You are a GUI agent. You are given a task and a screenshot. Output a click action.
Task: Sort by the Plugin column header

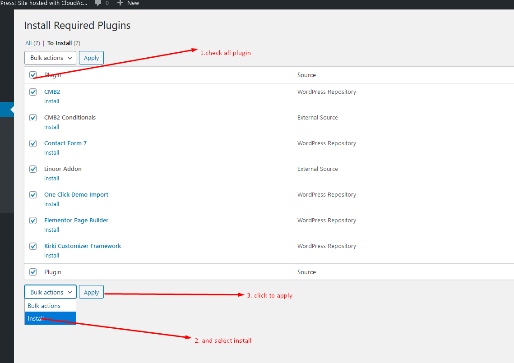coord(53,75)
